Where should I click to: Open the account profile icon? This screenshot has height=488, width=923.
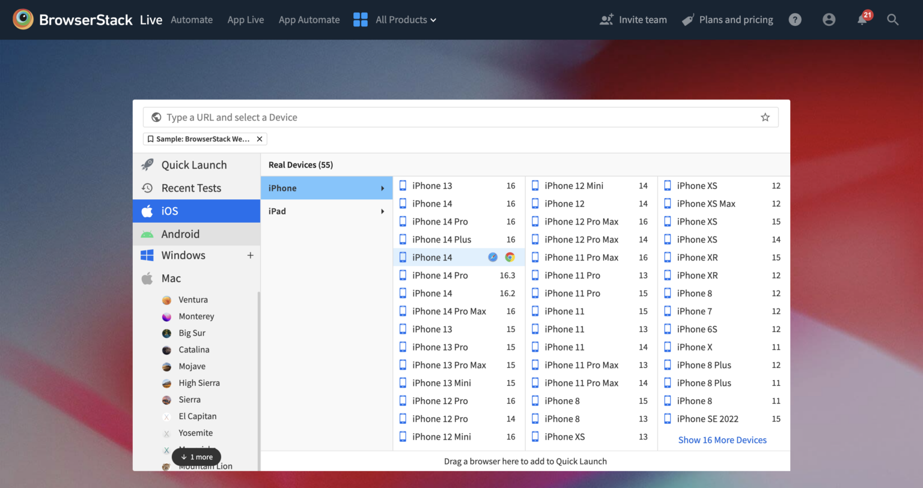829,19
